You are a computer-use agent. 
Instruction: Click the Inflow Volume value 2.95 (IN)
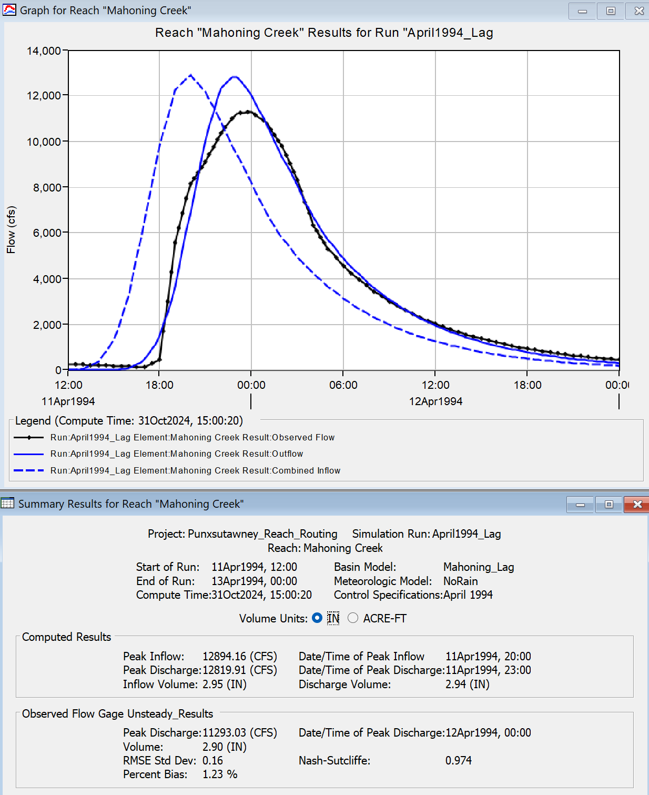(x=225, y=684)
